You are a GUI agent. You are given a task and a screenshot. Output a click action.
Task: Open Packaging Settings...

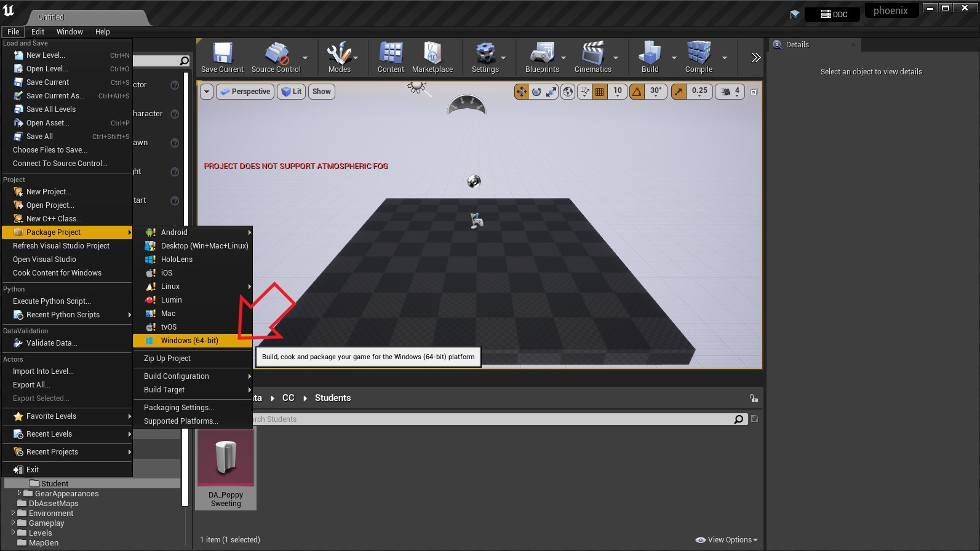click(x=193, y=408)
